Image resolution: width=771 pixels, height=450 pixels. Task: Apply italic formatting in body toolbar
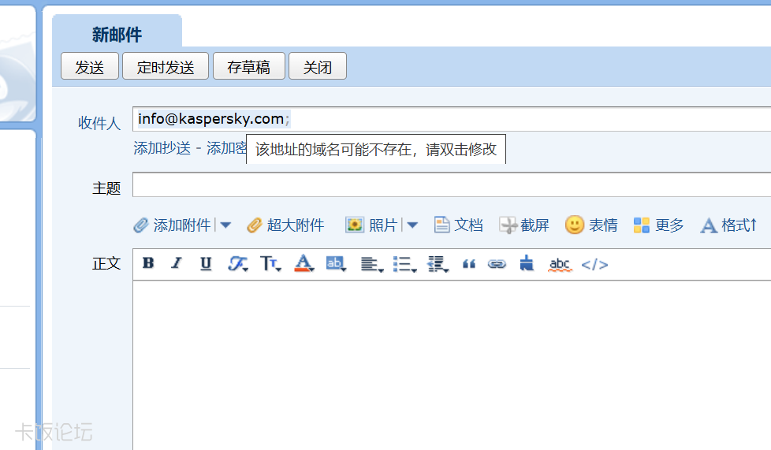coord(177,263)
